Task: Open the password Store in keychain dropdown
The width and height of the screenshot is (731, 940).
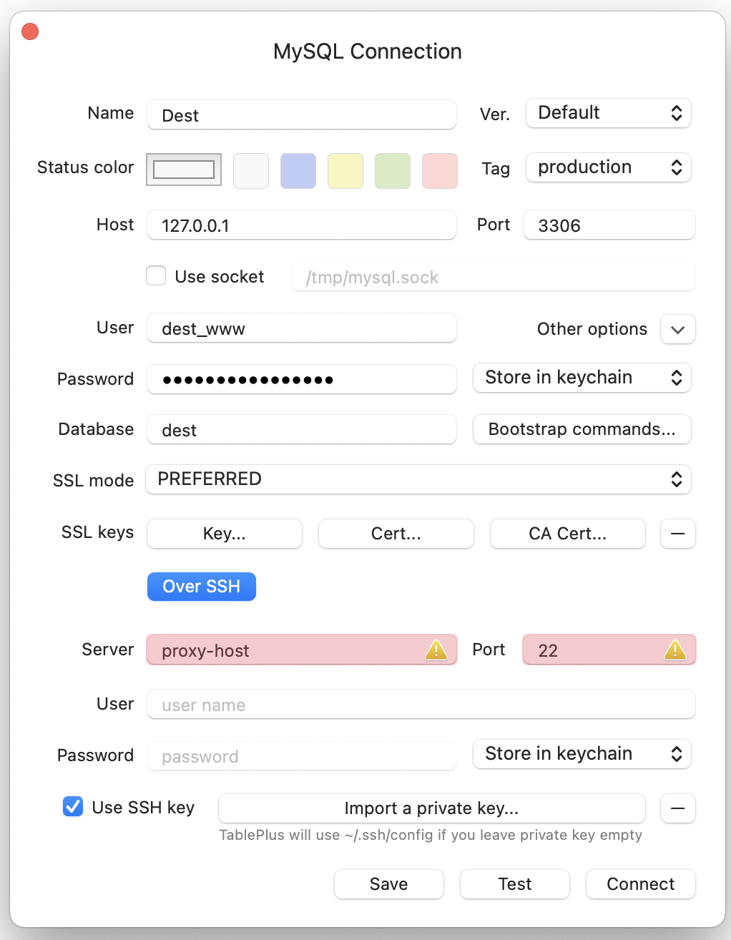Action: point(581,378)
